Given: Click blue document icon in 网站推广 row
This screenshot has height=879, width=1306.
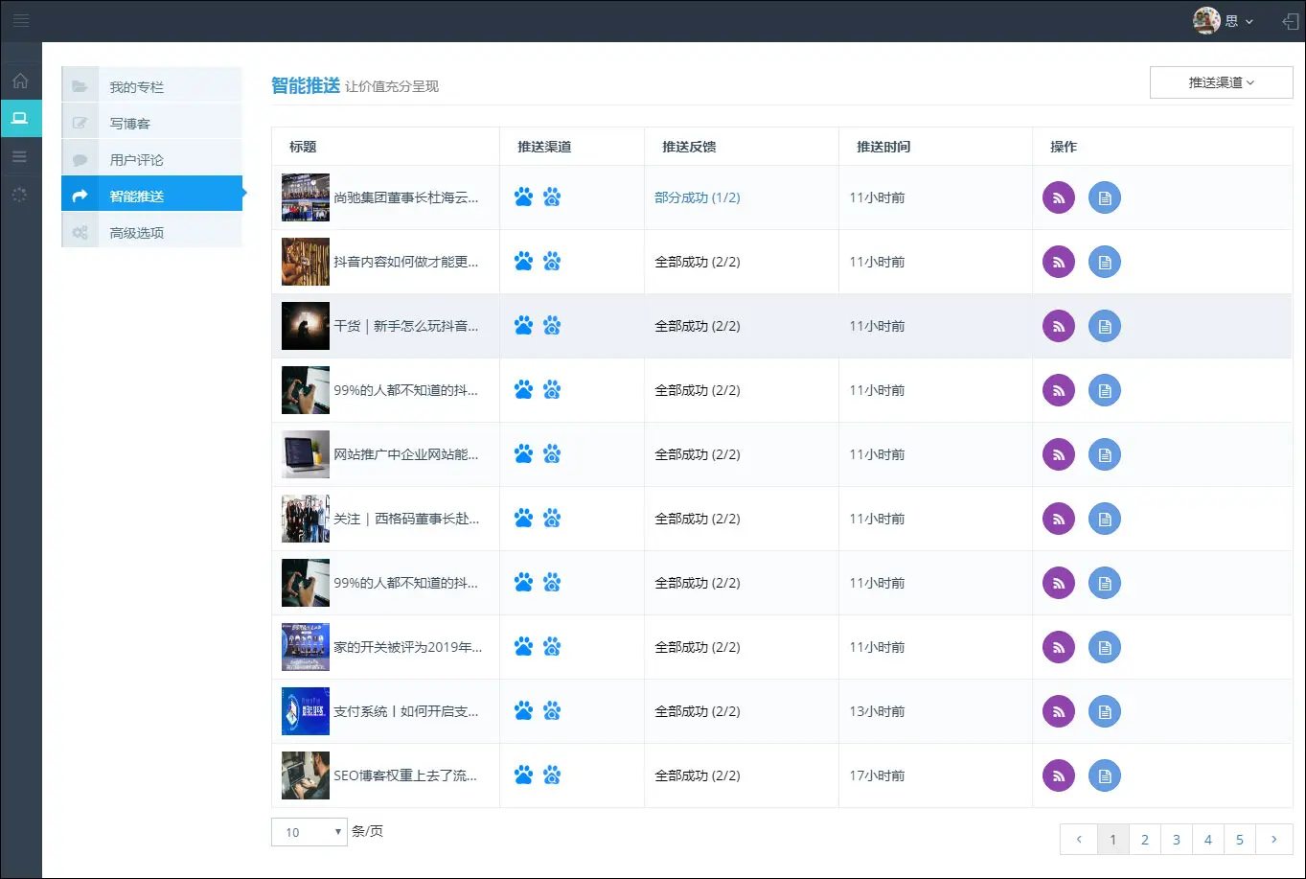Looking at the screenshot, I should [x=1105, y=454].
